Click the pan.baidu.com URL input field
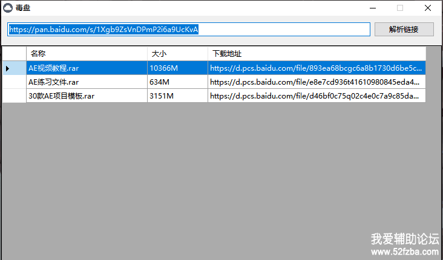The width and height of the screenshot is (443, 260). tap(189, 30)
